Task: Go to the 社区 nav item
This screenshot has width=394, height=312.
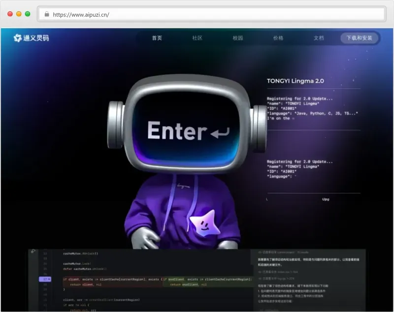Action: [197, 38]
